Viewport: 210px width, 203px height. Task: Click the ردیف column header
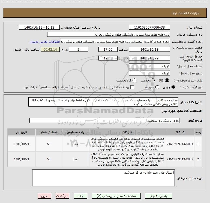pos(198,132)
